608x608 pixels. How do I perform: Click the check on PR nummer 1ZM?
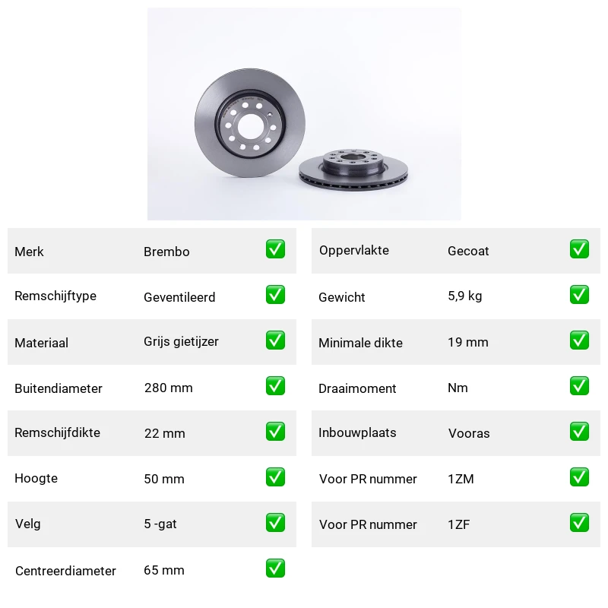[579, 477]
